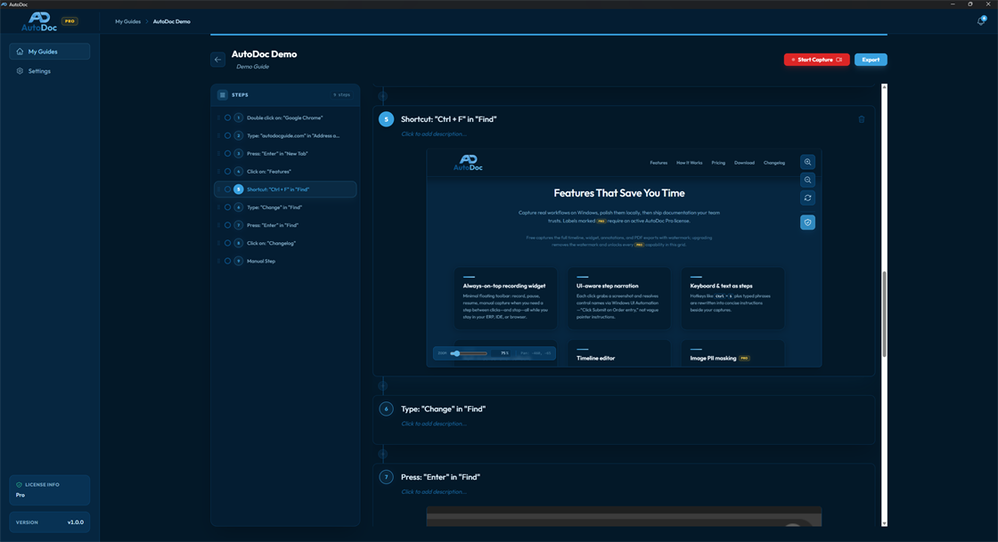998x542 pixels.
Task: Click the number 7 badge in the step card
Action: [386, 477]
